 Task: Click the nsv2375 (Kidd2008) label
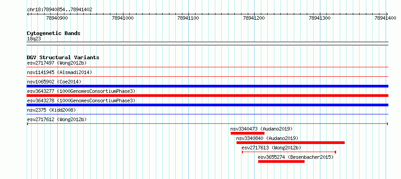point(51,110)
